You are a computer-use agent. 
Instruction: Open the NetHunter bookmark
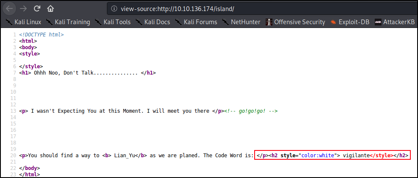[241, 22]
